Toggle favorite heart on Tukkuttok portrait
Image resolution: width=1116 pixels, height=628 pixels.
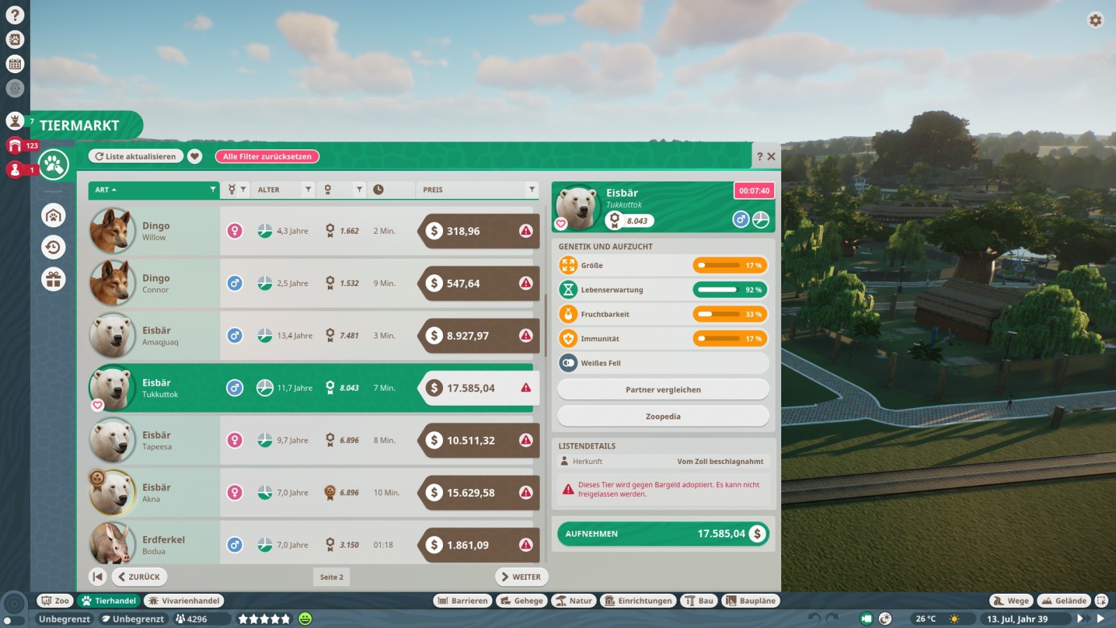(98, 405)
